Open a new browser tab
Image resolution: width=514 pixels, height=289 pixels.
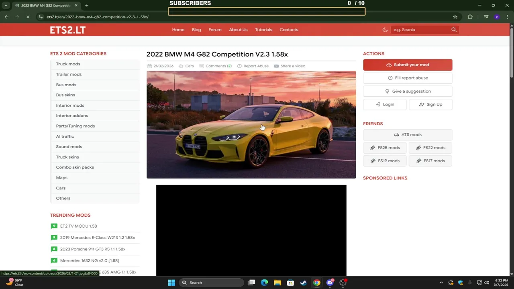[x=87, y=5]
